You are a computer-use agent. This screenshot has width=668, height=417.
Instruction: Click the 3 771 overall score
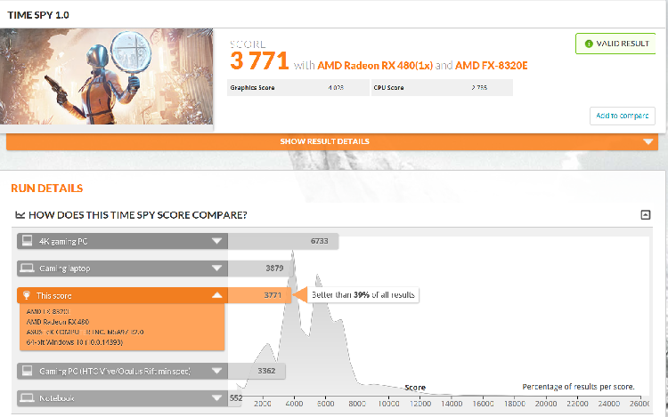pyautogui.click(x=259, y=61)
